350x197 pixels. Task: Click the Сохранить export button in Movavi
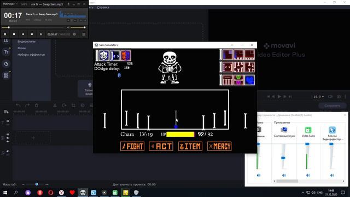click(x=332, y=106)
